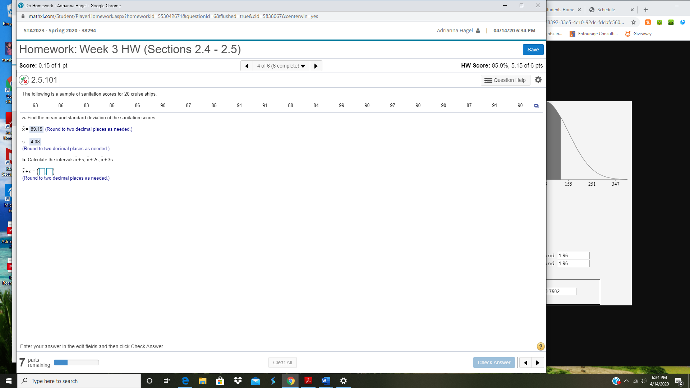Image resolution: width=690 pixels, height=388 pixels.
Task: Open Dropbox from the taskbar
Action: [238, 380]
